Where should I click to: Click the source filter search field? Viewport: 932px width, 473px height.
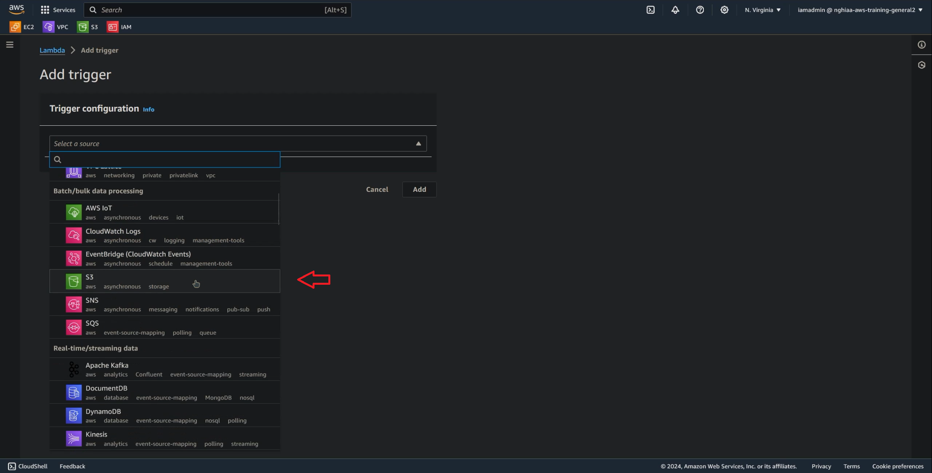click(165, 159)
